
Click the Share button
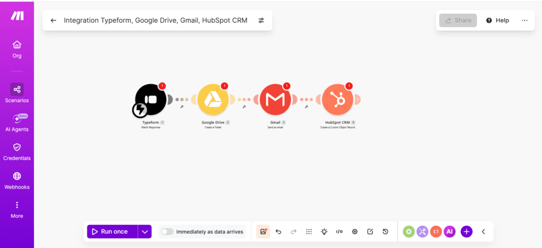tap(458, 21)
